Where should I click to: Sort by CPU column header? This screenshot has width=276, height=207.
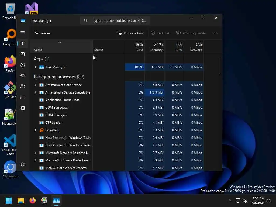[x=135, y=46]
